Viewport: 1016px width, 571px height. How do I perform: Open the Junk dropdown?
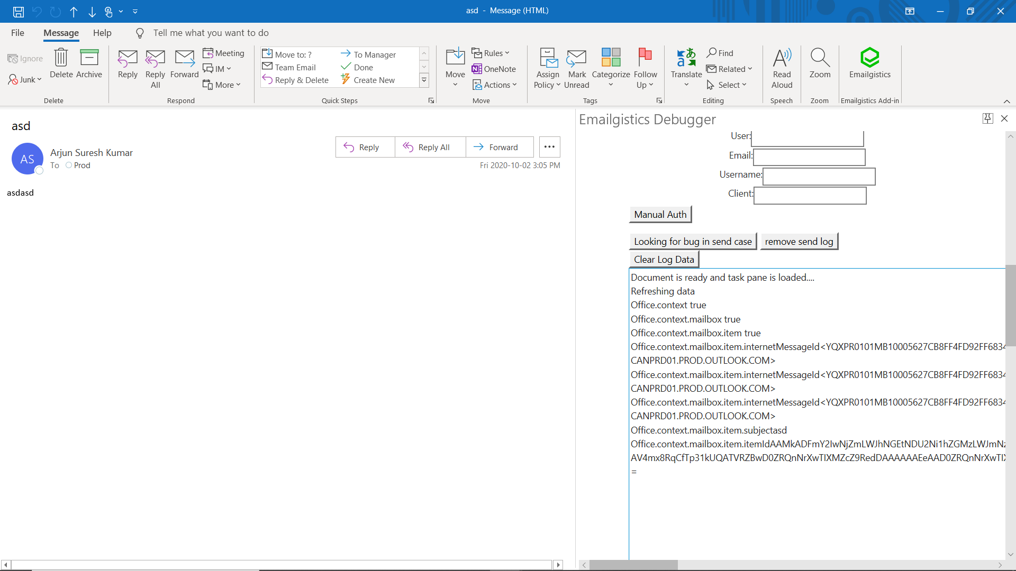[x=24, y=79]
